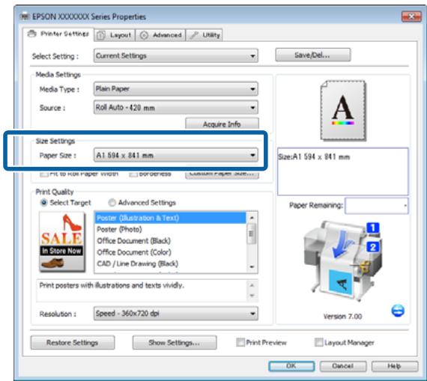Toggle the Fit to Roll Paper Width checkbox
Image resolution: width=427 pixels, height=381 pixels.
[x=43, y=174]
